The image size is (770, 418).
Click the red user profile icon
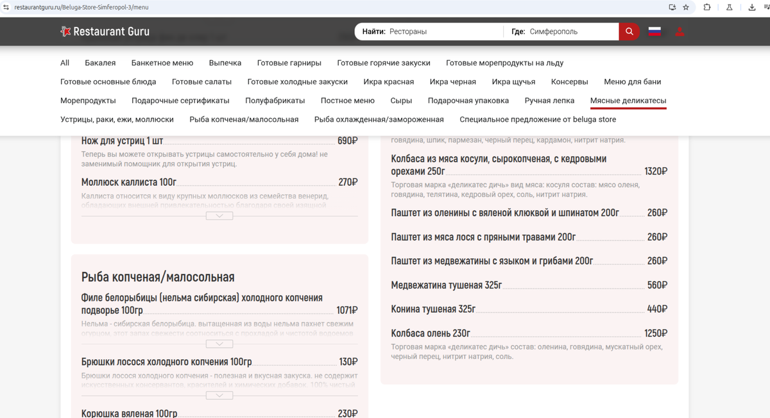(x=679, y=30)
